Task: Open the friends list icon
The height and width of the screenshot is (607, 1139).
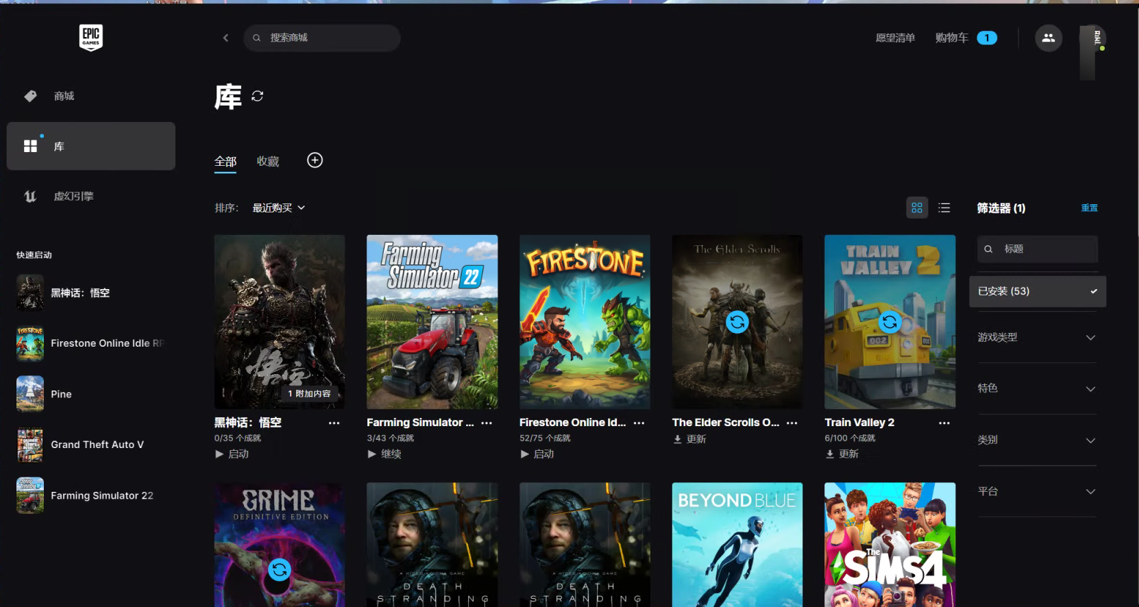Action: coord(1048,38)
